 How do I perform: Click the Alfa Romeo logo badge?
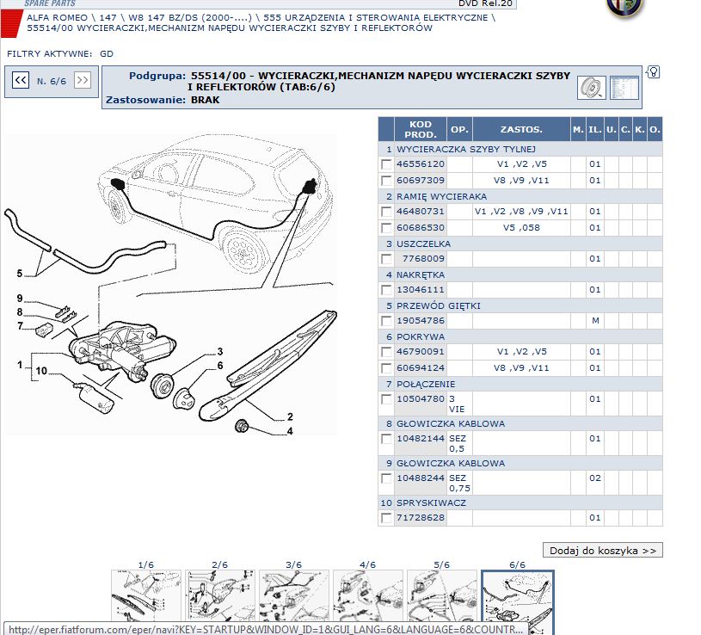tap(624, 8)
